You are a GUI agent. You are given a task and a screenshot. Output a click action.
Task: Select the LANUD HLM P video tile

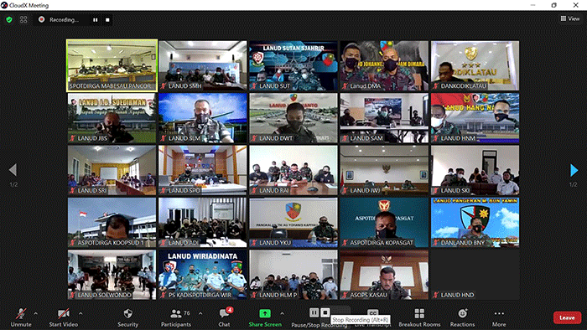[x=293, y=275]
